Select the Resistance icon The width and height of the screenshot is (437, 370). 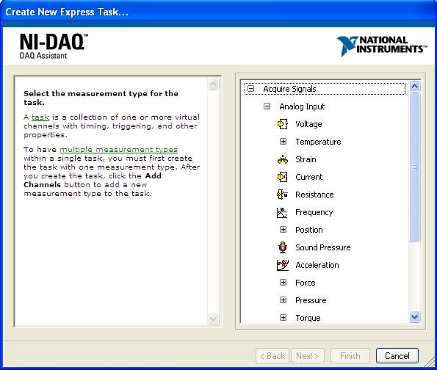[x=283, y=195]
